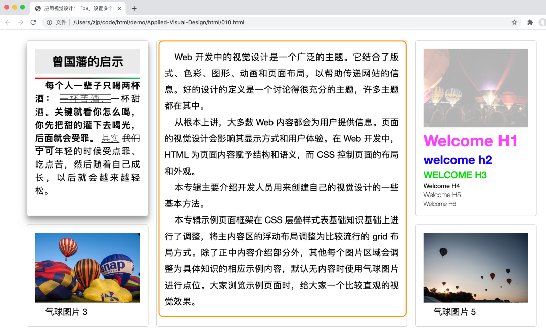Image resolution: width=546 pixels, height=332 pixels.
Task: Click the struck-through 一杯苦酒 text
Action: point(85,99)
